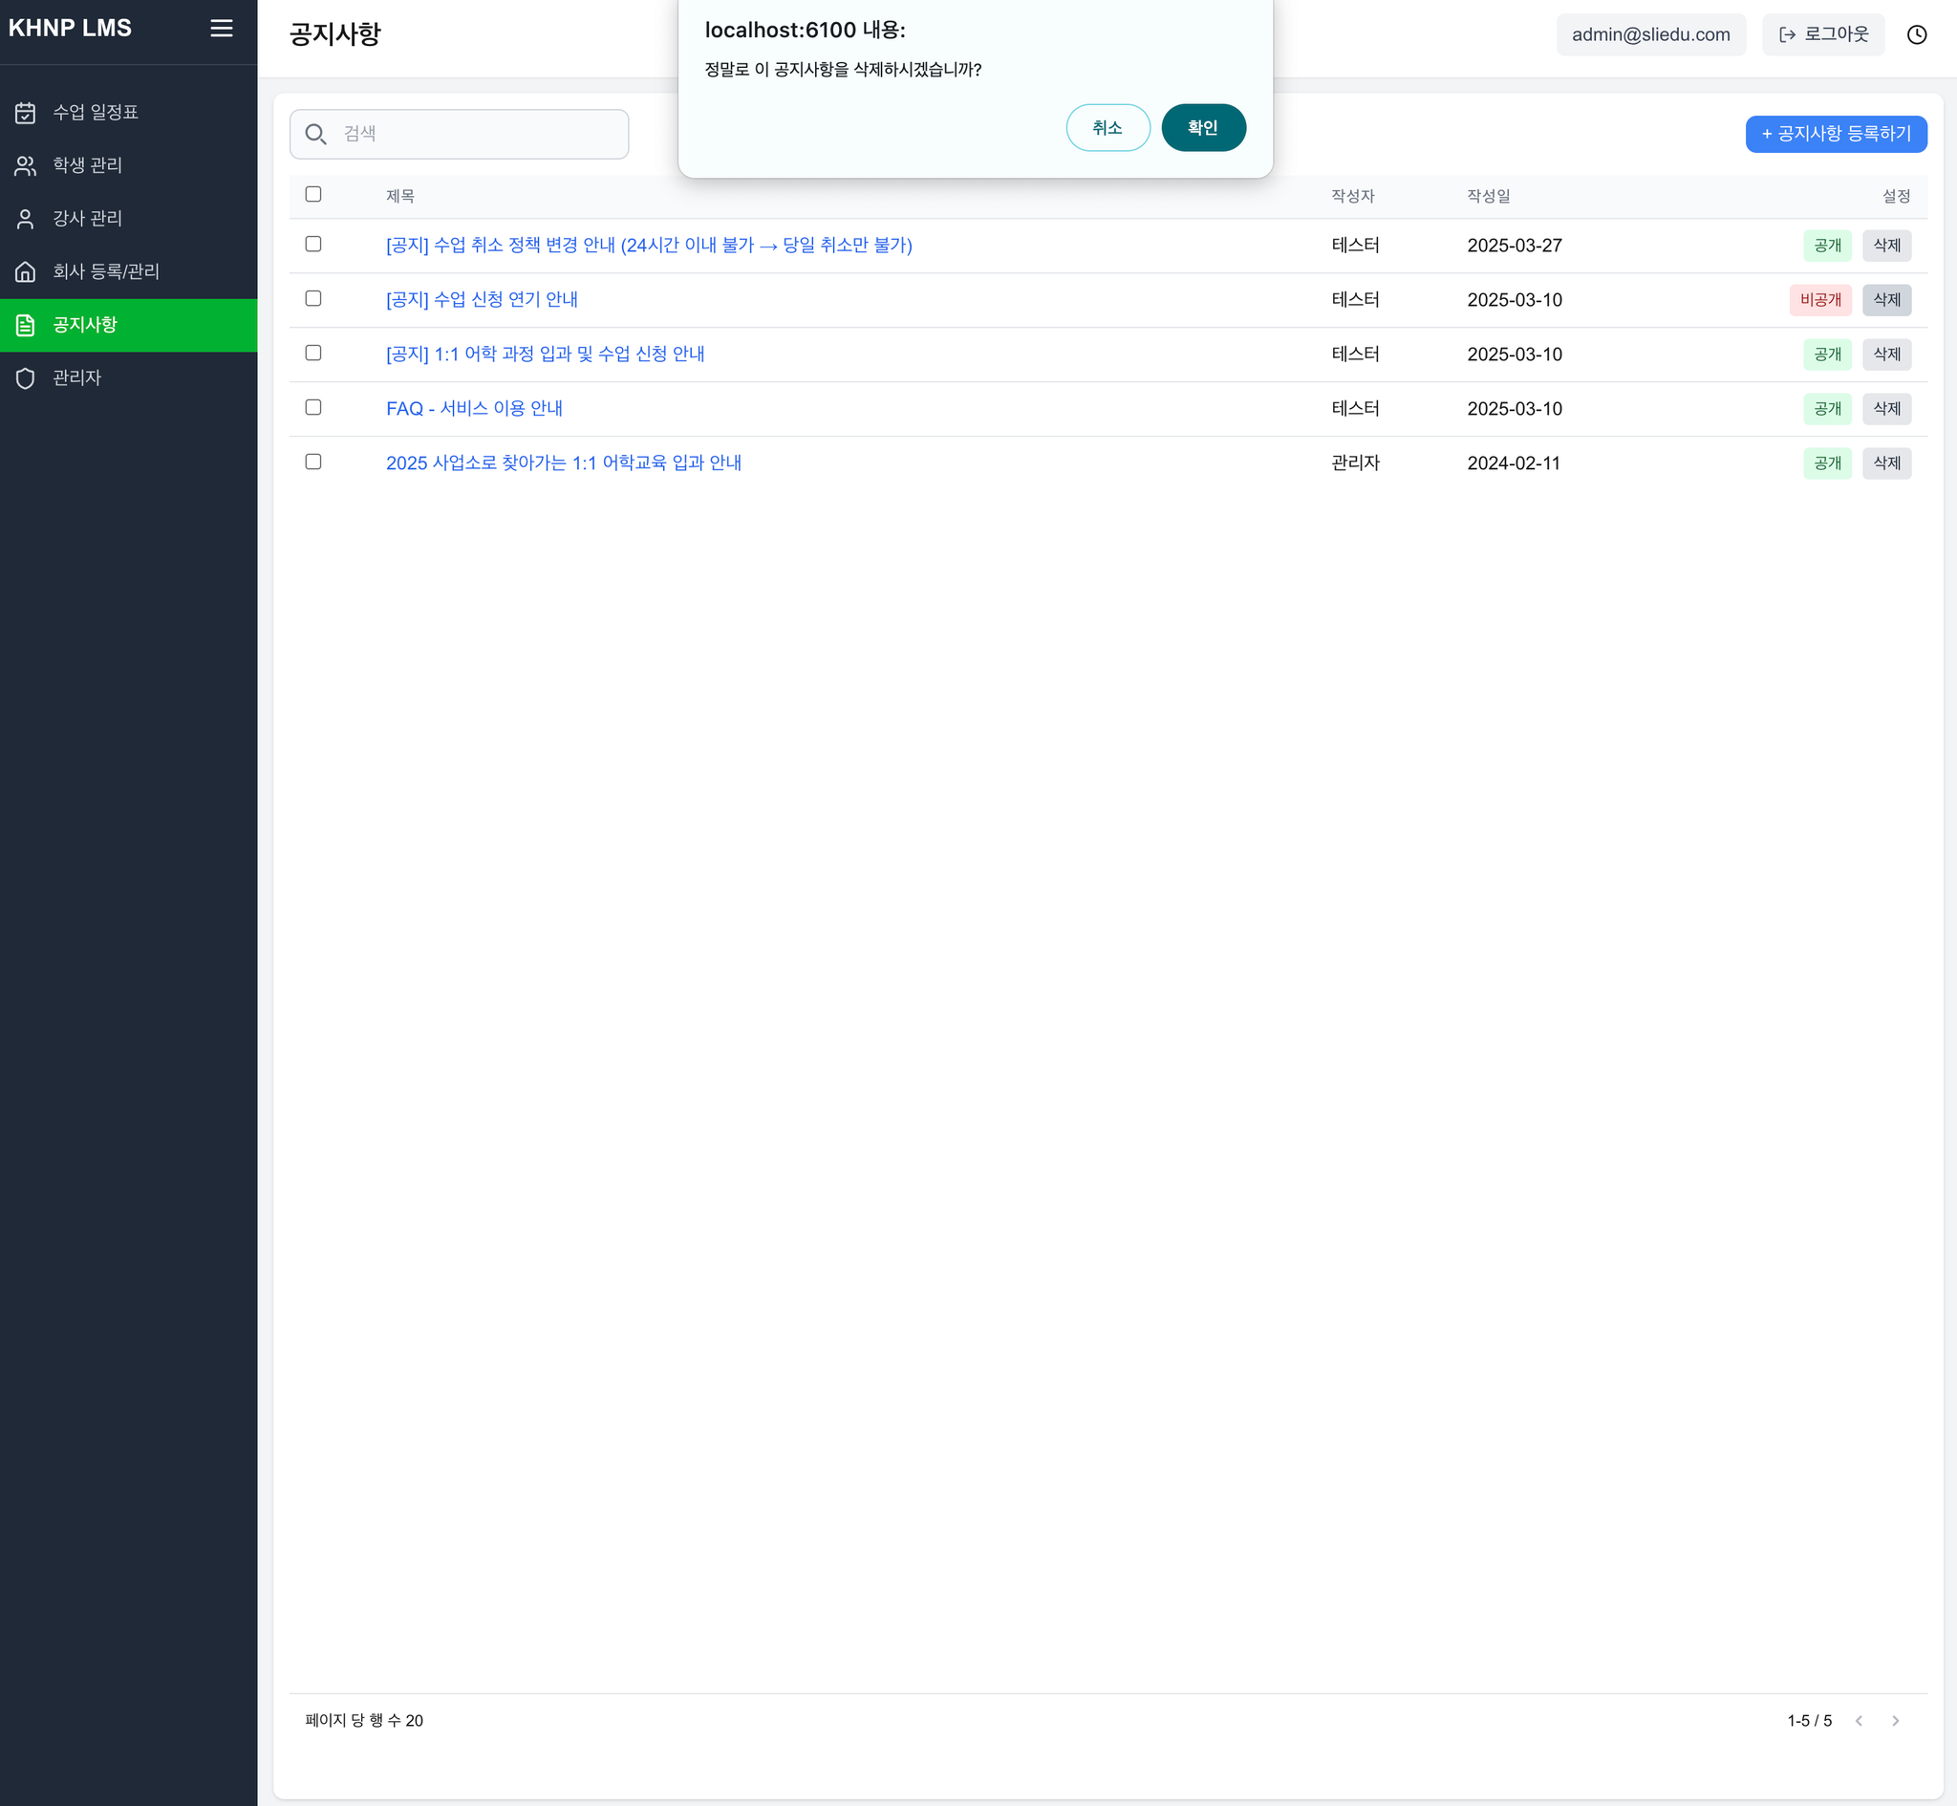Check the 2025 사업소로 찾아가는 row checkbox
Viewport: 1957px width, 1806px height.
click(313, 462)
